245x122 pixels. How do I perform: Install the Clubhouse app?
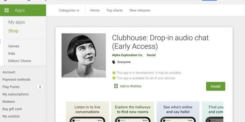click(216, 86)
